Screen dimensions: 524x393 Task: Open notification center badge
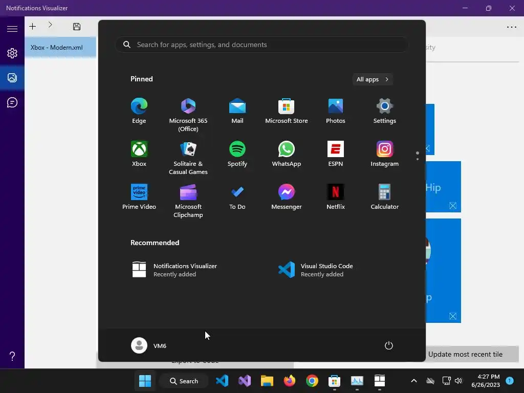point(510,380)
